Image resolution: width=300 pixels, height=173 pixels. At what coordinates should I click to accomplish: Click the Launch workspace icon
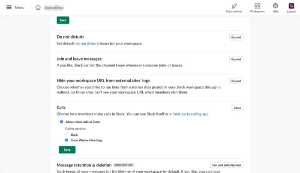coord(291,6)
